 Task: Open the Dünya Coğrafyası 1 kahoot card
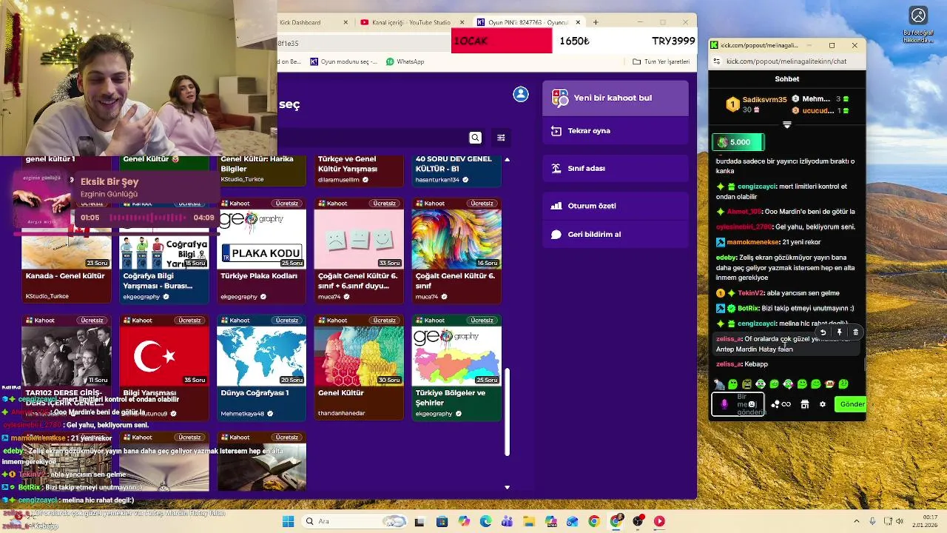(261, 368)
